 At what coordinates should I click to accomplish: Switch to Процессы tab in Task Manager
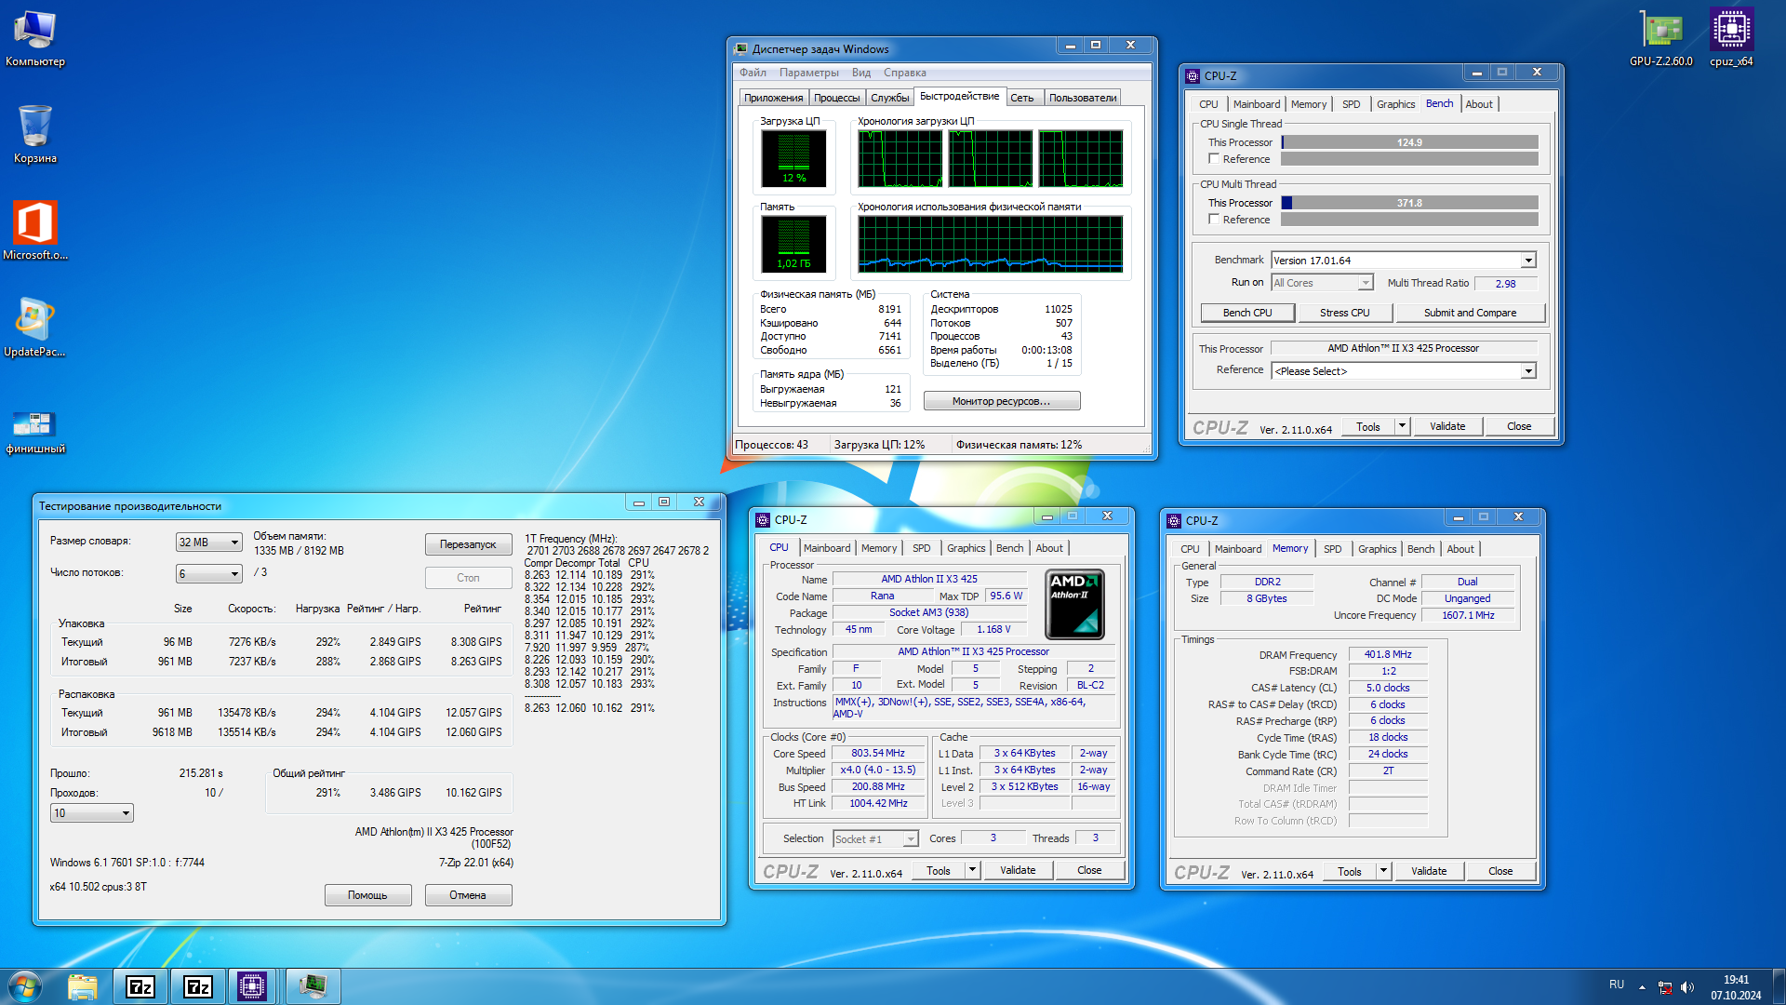[x=836, y=98]
